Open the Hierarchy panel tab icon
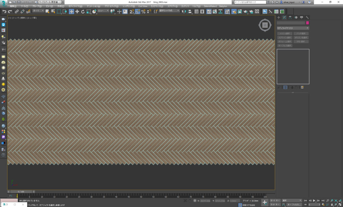The width and height of the screenshot is (343, 207). click(x=290, y=17)
